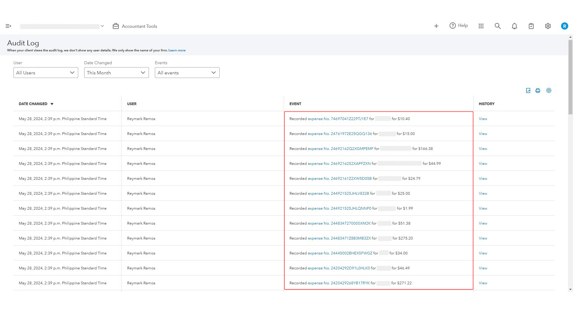View history for the $51.38 expense
The height and width of the screenshot is (310, 573).
[x=483, y=223]
